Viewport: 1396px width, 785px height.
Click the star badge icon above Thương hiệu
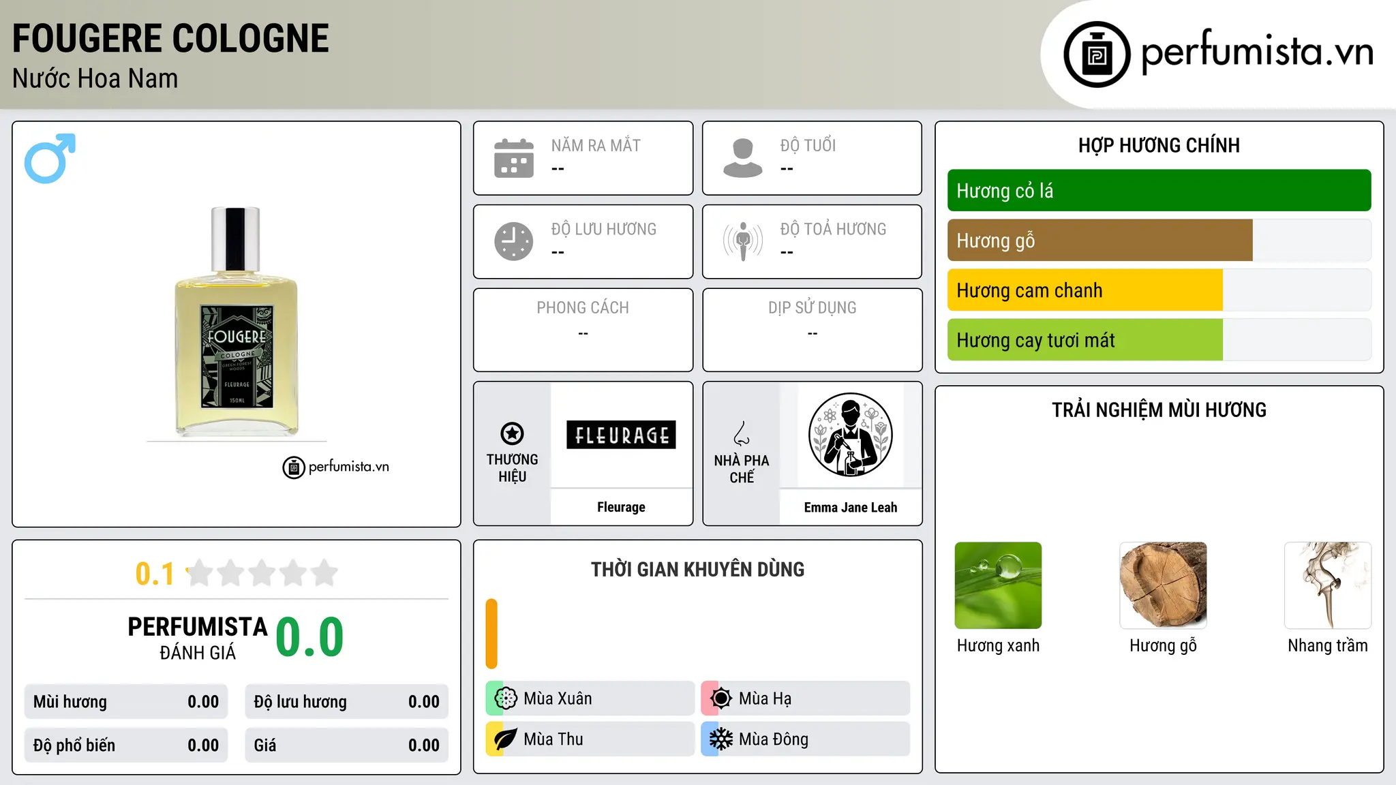(512, 433)
